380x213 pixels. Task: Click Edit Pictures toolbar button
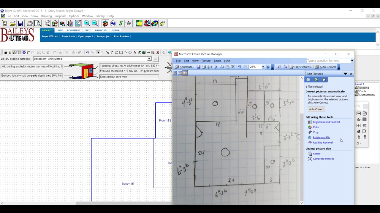pos(301,67)
